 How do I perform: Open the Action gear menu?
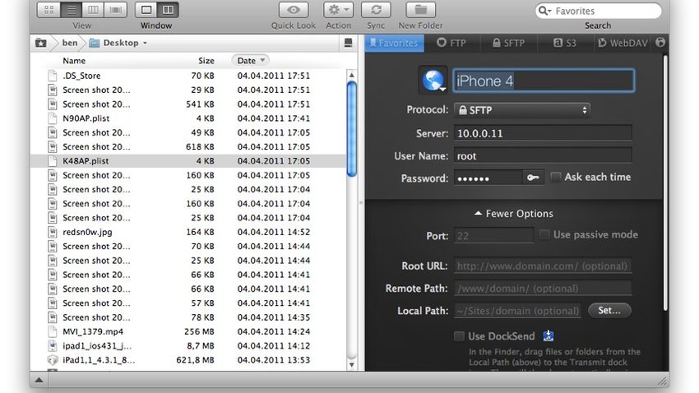[338, 10]
